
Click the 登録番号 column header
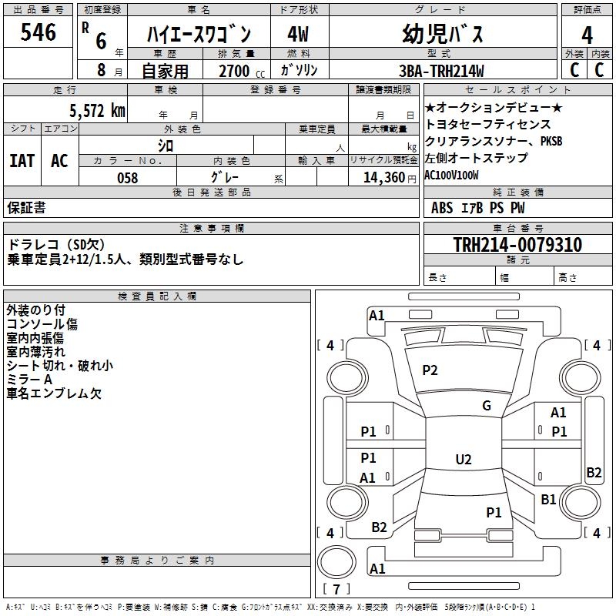click(276, 89)
